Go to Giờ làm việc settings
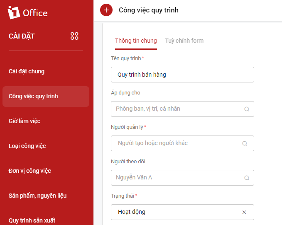282x225 pixels. point(25,121)
